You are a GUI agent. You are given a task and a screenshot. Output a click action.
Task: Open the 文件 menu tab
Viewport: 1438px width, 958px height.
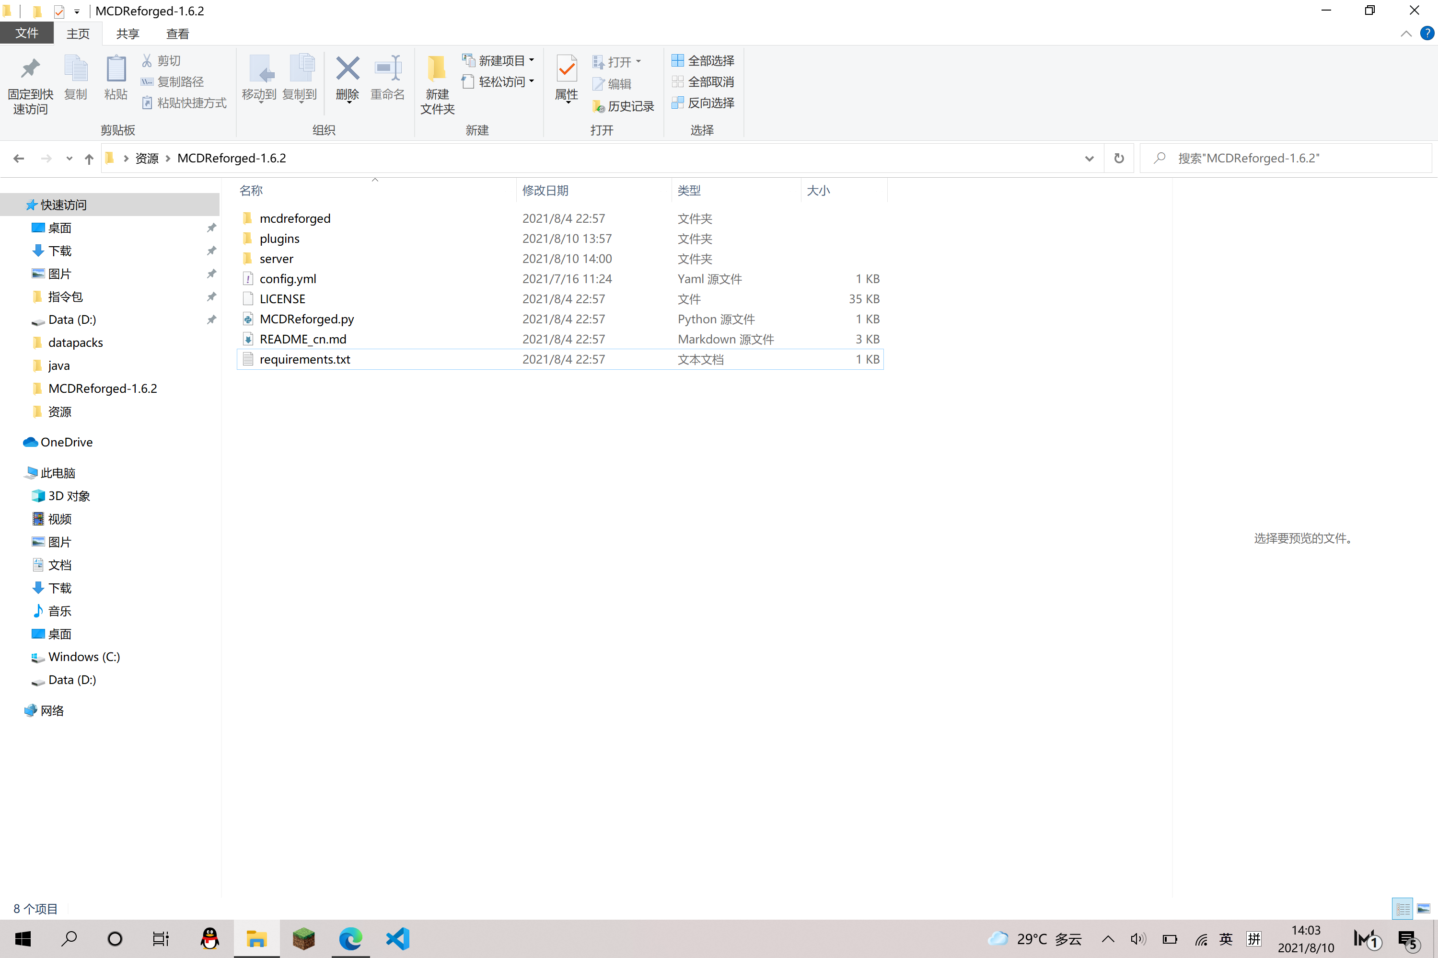(27, 33)
